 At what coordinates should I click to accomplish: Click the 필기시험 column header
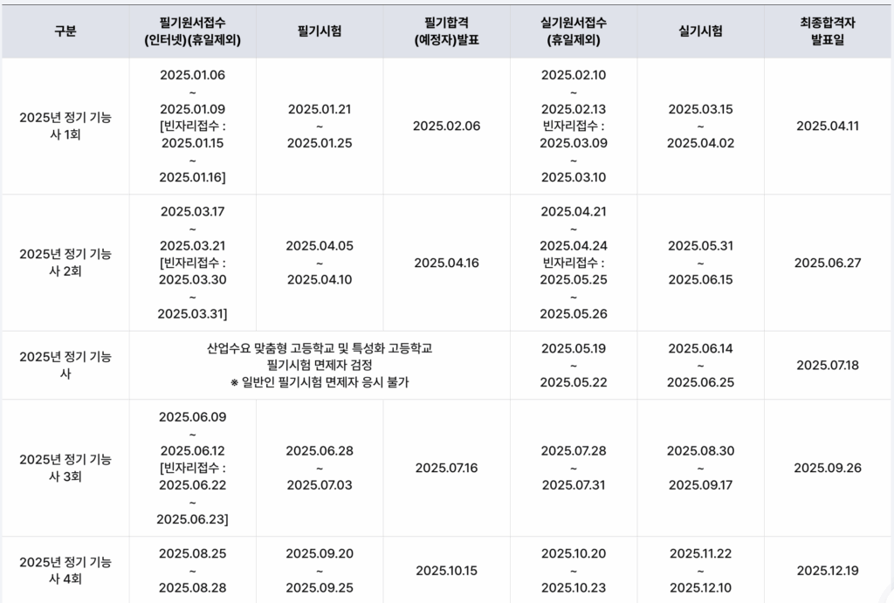tap(320, 31)
